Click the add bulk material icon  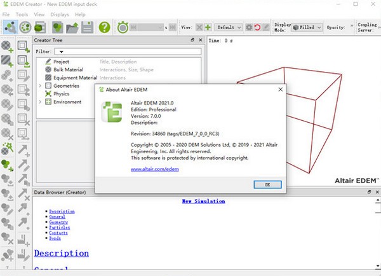(8, 46)
